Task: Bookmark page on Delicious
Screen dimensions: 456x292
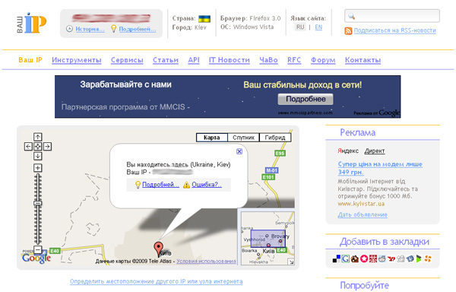Action: tap(336, 259)
